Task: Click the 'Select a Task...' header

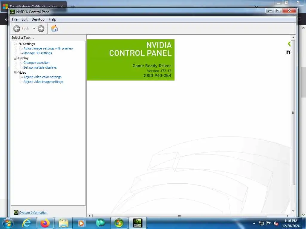Action: (22, 38)
